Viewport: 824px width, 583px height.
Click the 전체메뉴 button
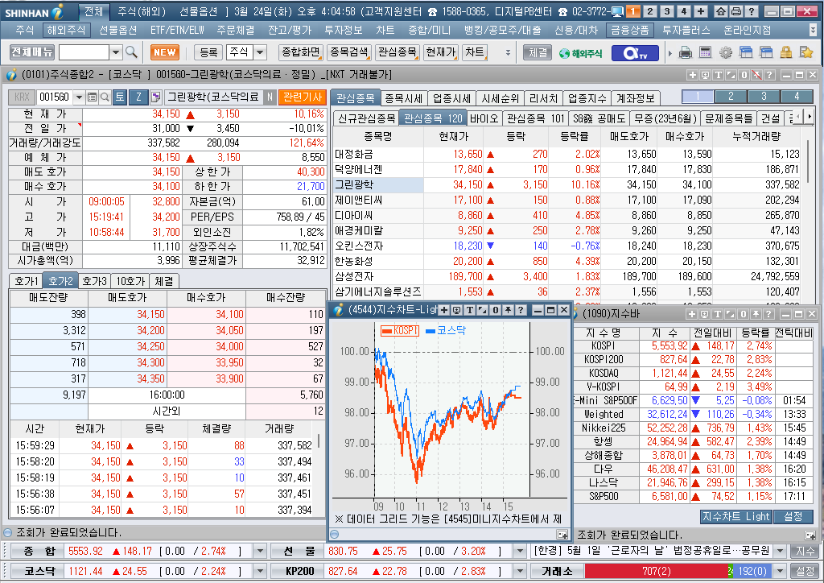pyautogui.click(x=32, y=52)
